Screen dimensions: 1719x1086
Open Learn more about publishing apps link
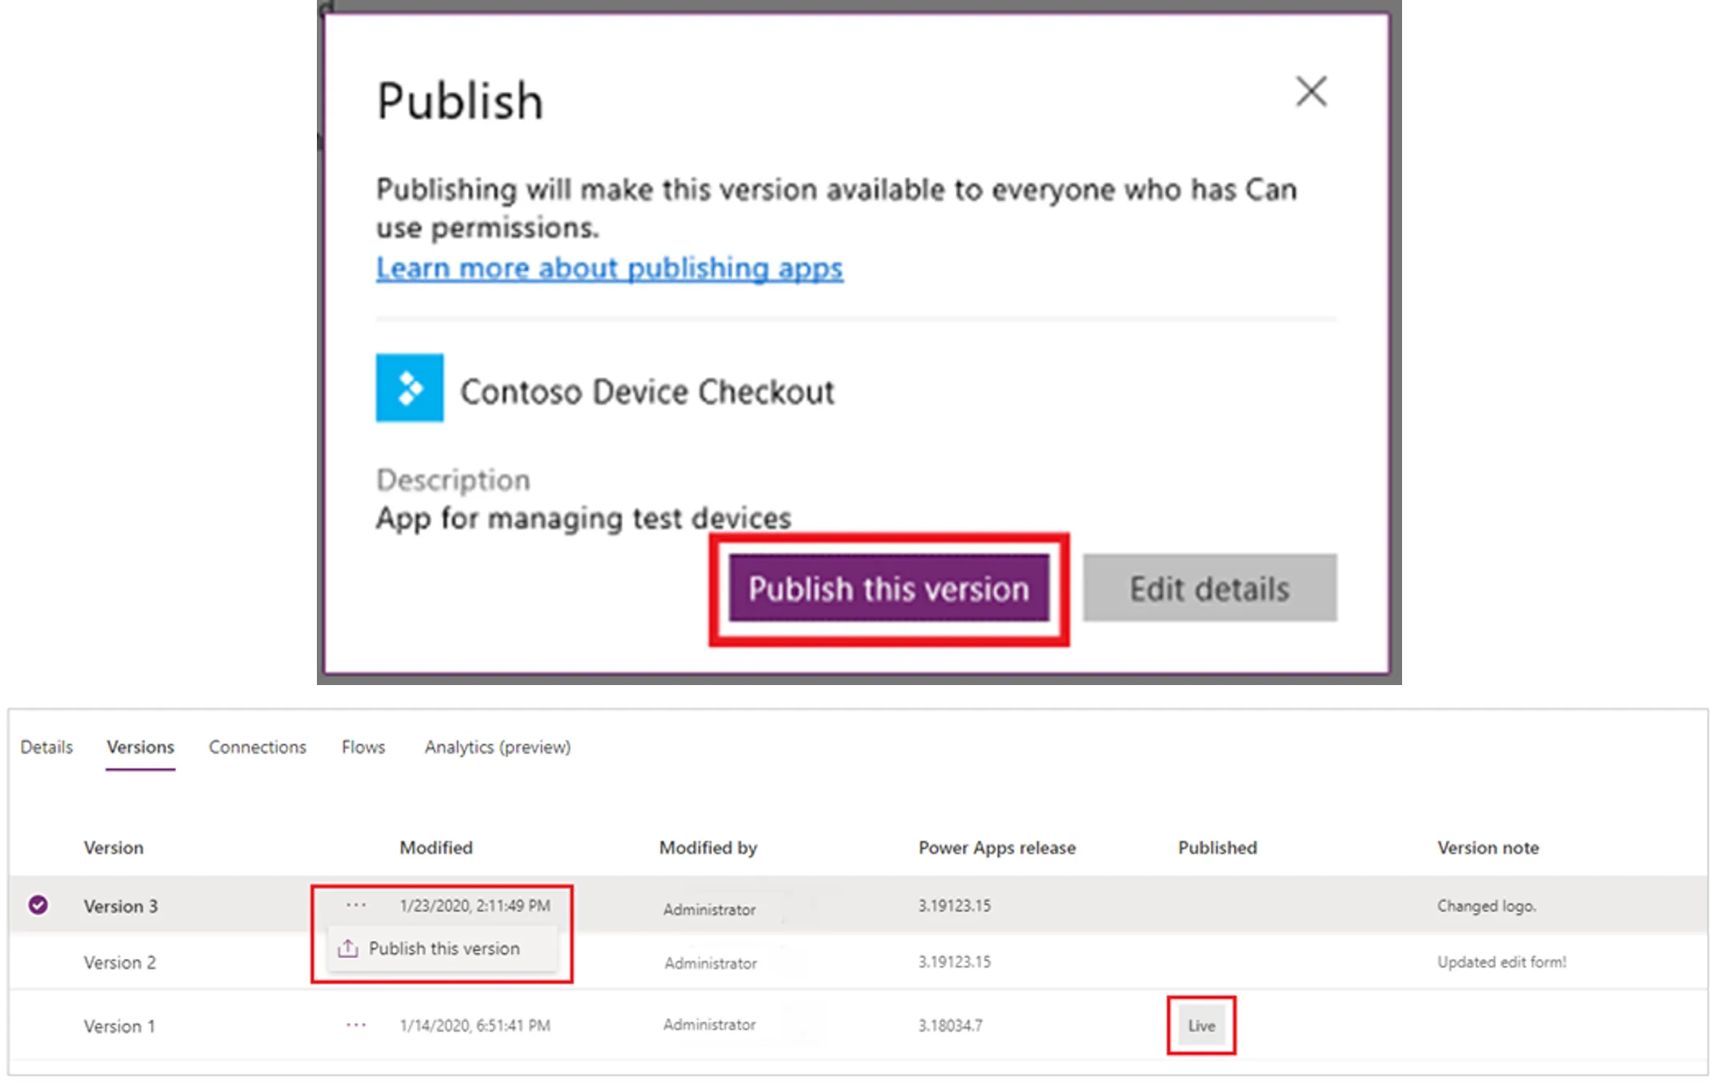[x=609, y=268]
